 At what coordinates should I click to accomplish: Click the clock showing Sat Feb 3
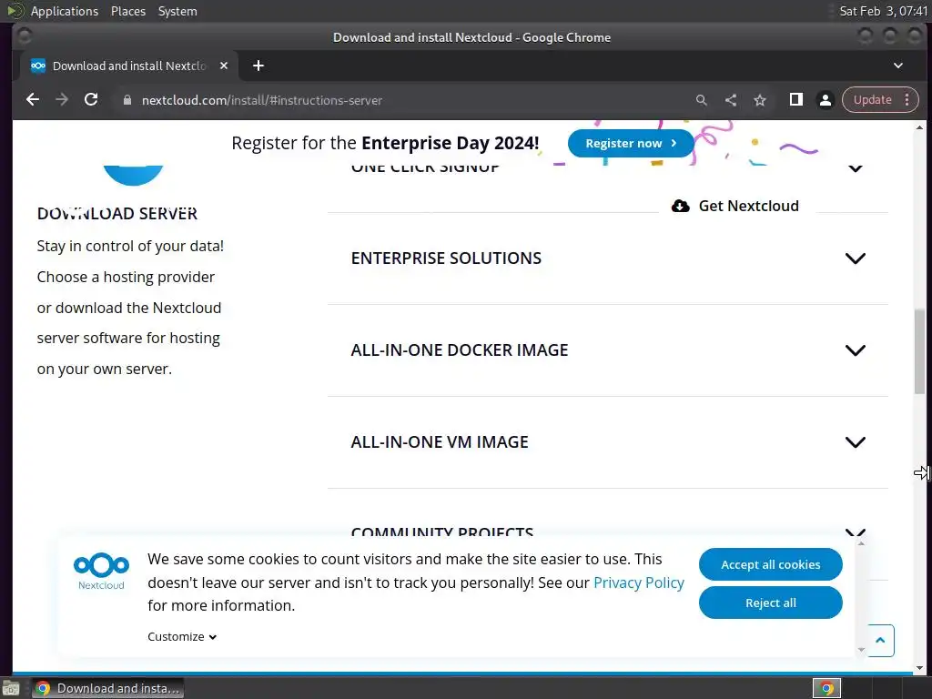[x=883, y=11]
